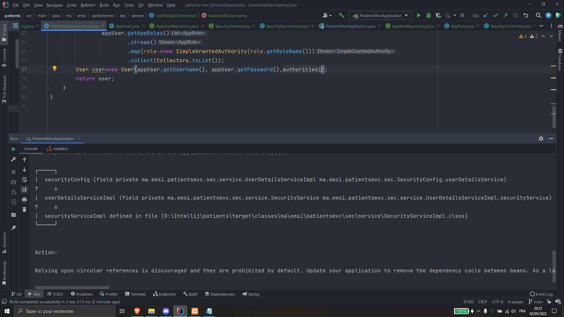Screen dimensions: 564x317
Task: Click the light bulb intention icon on line 37
Action: click(x=55, y=69)
